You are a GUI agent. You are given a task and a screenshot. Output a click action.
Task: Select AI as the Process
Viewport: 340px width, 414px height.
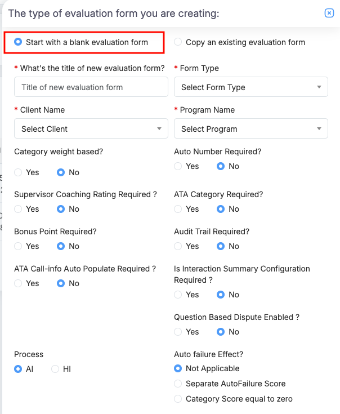19,369
